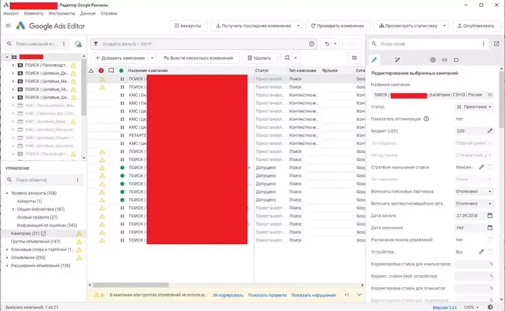Open the Аккаунт menu

click(11, 14)
